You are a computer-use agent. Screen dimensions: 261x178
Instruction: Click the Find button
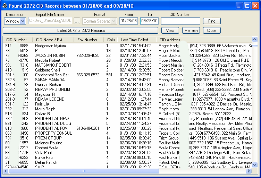tap(212, 21)
